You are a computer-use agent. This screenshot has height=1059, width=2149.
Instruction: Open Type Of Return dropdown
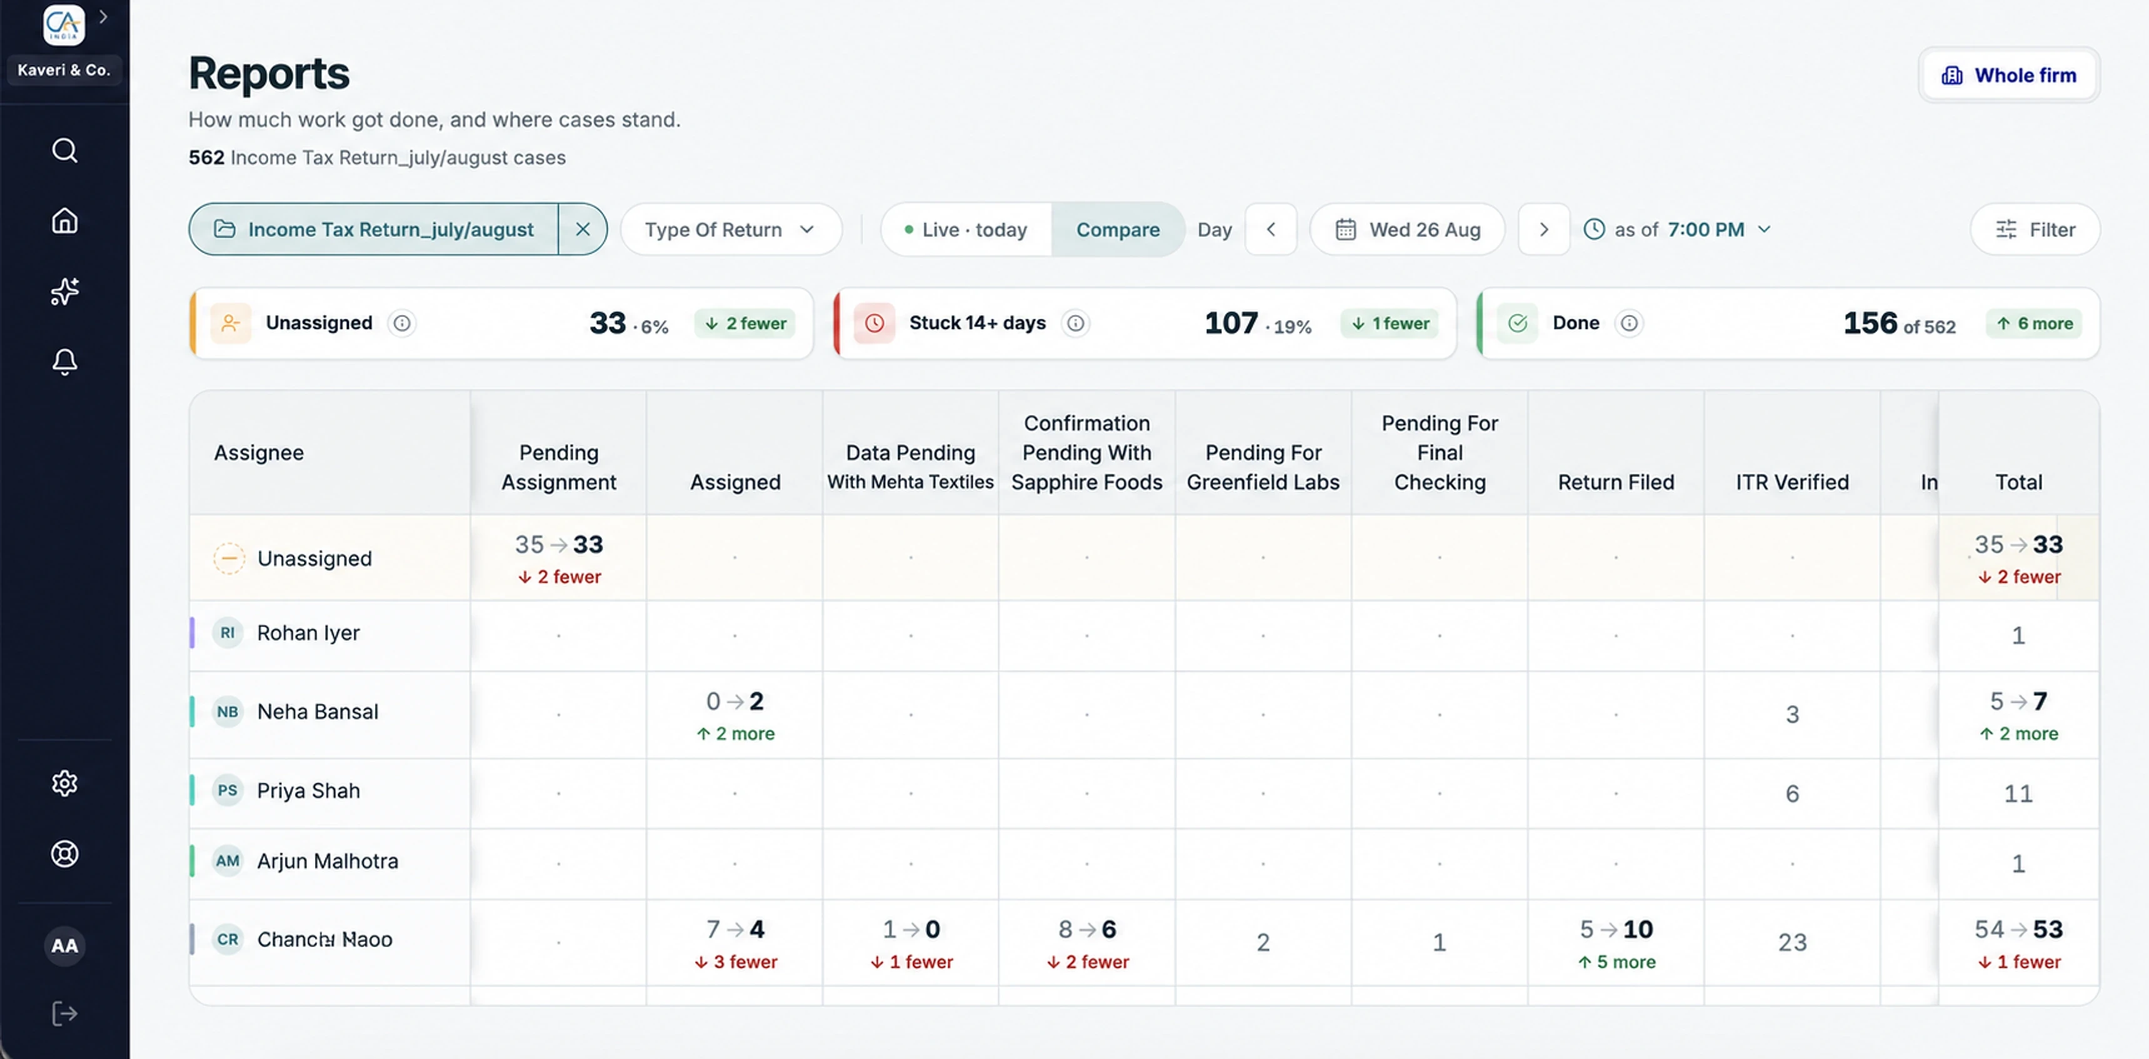click(x=731, y=229)
